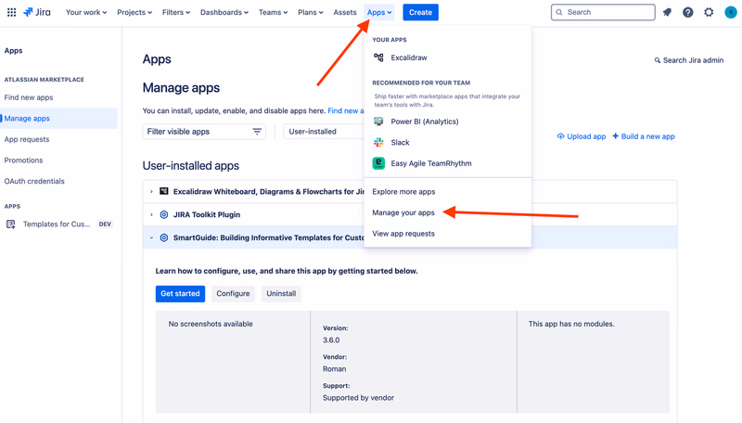Click the No screenshots available text
The image size is (742, 423).
tap(211, 324)
